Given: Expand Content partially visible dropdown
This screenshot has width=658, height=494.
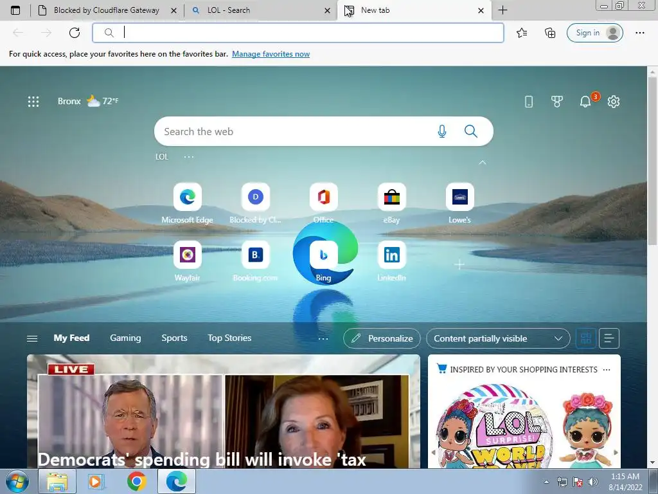Looking at the screenshot, I should coord(498,338).
